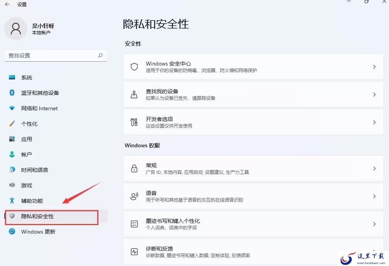Click the 应用 apps icon

[x=12, y=139]
